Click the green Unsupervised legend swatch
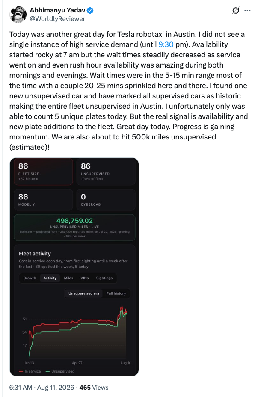The image size is (255, 397). pyautogui.click(x=47, y=371)
